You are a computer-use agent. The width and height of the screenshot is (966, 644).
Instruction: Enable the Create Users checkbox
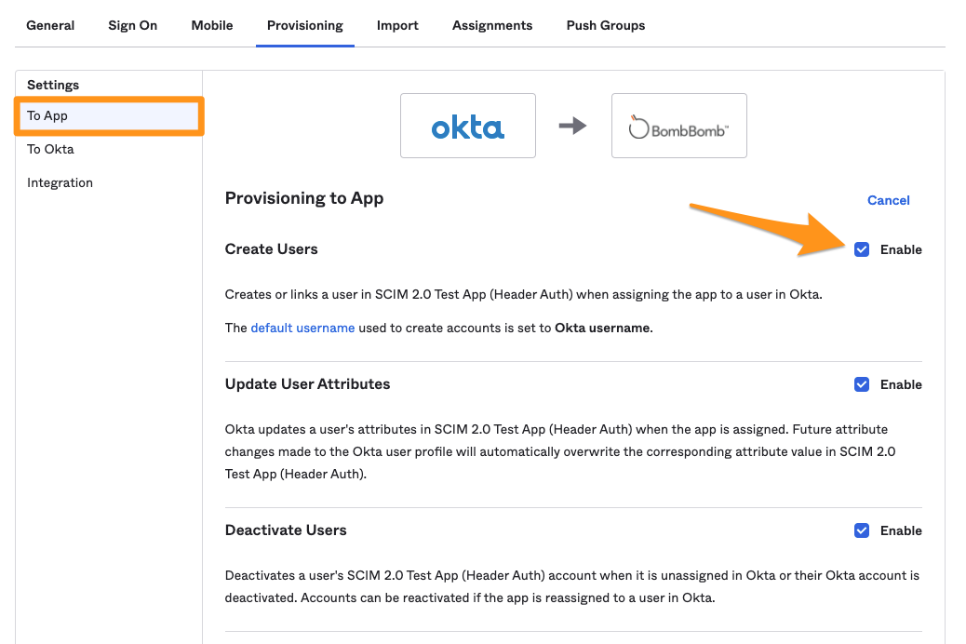pos(862,249)
